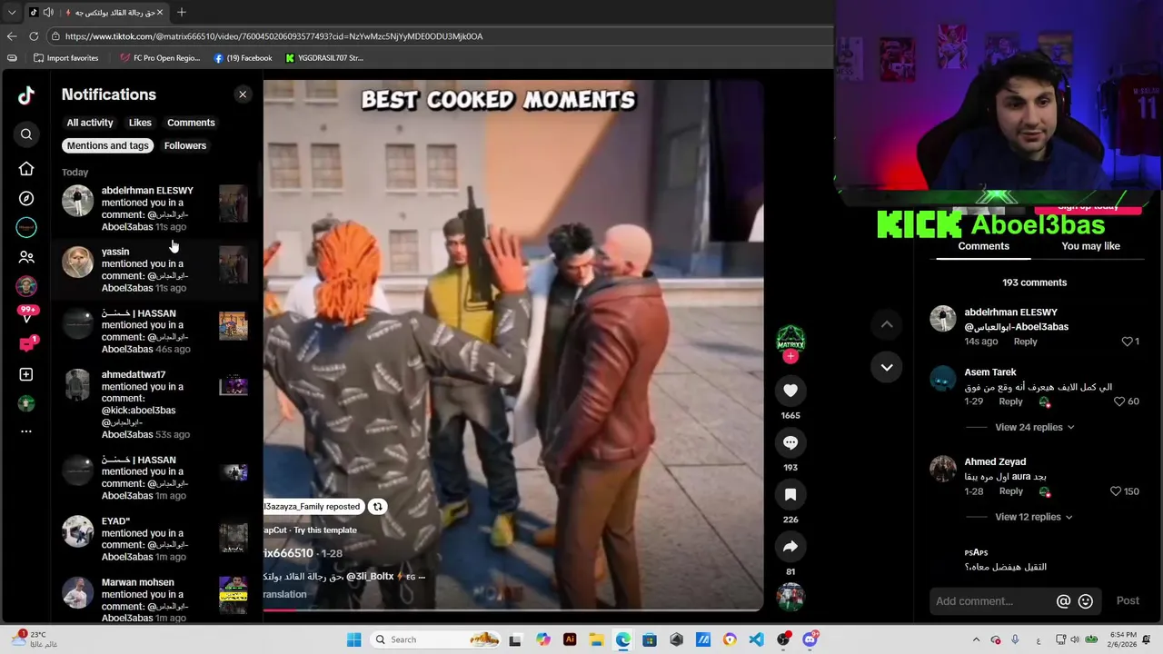Follow MATRIXX with the red plus button

tap(790, 357)
